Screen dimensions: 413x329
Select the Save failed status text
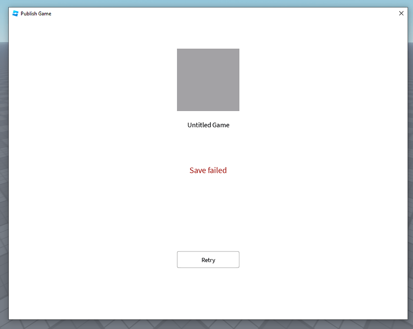(208, 170)
